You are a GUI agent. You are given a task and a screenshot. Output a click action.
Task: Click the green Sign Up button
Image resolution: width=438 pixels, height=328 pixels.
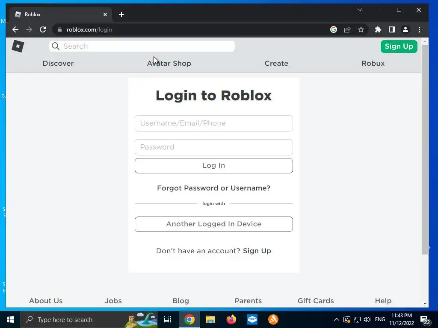[x=399, y=46]
